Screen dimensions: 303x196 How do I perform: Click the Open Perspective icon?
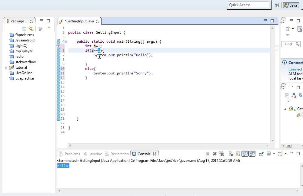coord(277,5)
